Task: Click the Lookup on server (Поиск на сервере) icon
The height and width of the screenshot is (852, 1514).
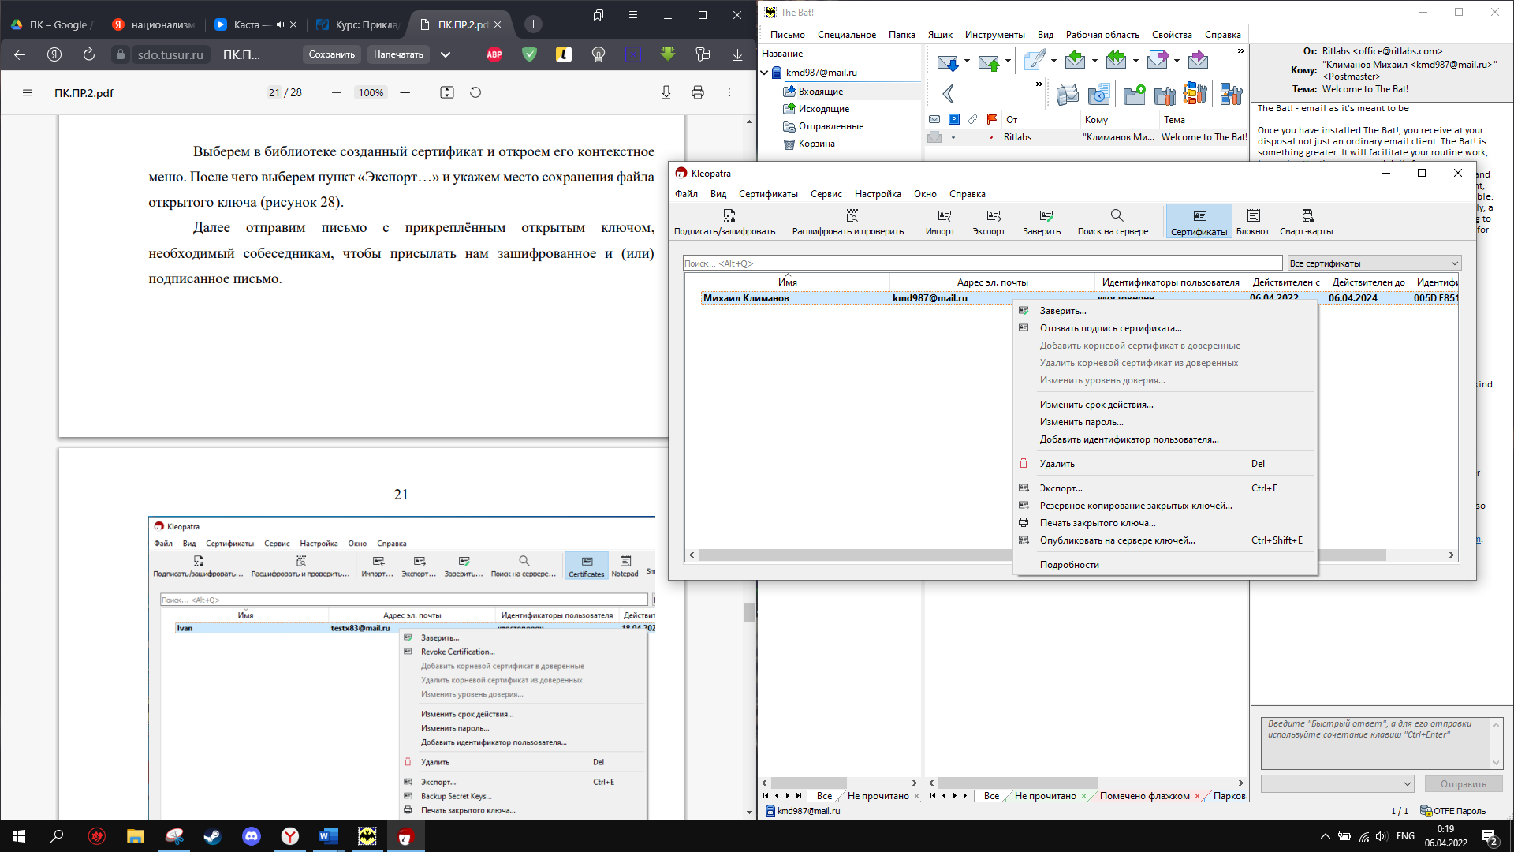Action: coord(1117,222)
